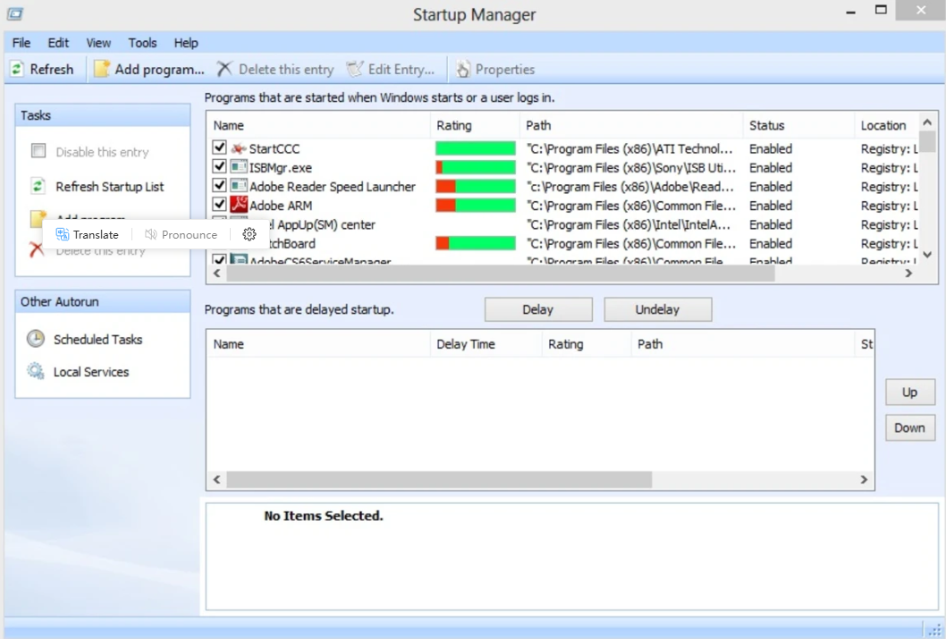Screen dimensions: 946x639
Task: Click Enabled status of ISBMgr.exe
Action: [x=771, y=168]
